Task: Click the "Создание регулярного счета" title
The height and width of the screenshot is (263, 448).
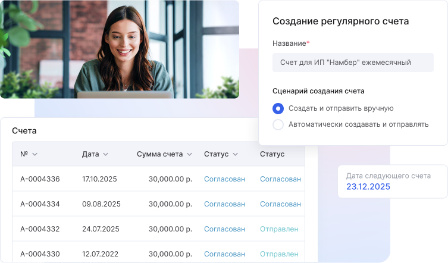Action: coord(340,21)
